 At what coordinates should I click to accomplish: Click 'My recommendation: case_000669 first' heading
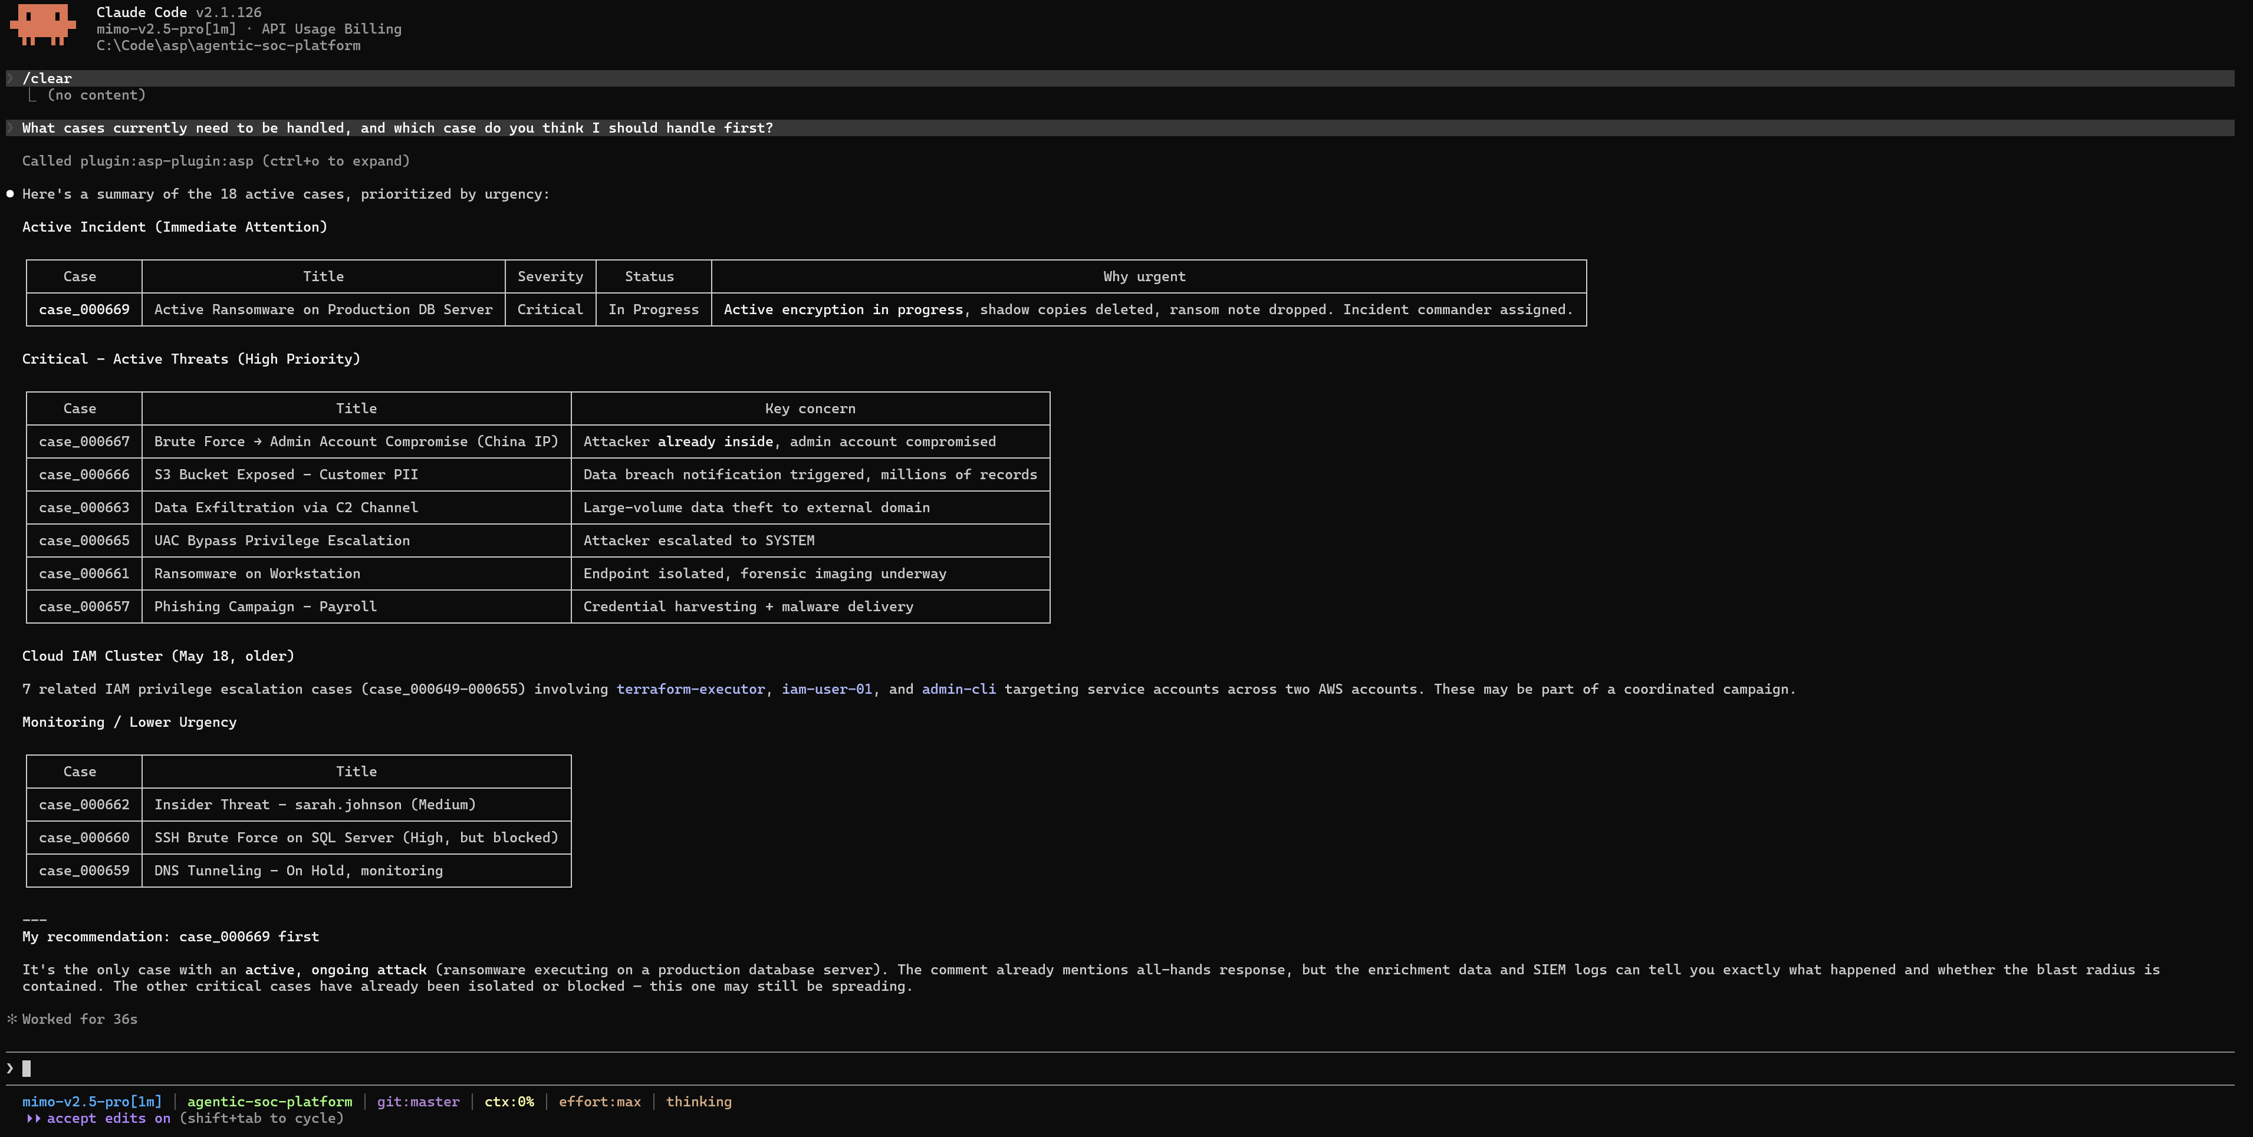(170, 937)
